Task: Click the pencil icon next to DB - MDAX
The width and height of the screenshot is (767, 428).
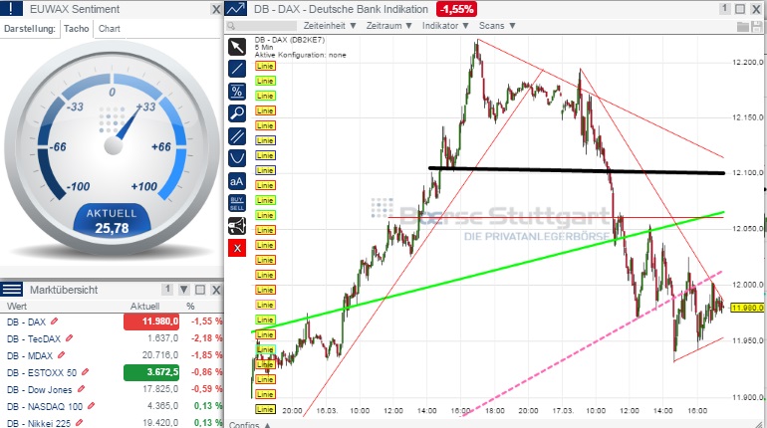Action: tap(61, 355)
